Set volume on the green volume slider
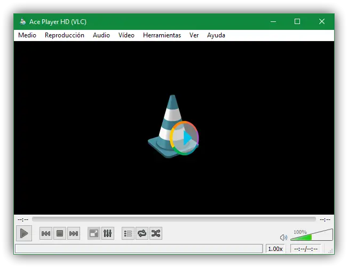 312,235
